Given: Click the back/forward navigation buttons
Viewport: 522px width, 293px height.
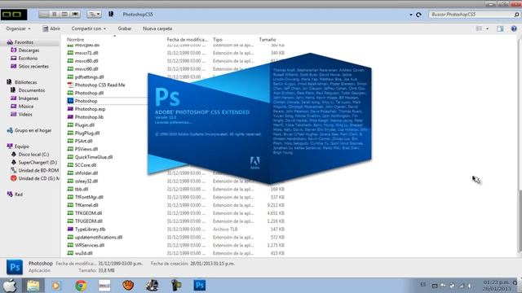Looking at the screenshot, I should pos(14,15).
